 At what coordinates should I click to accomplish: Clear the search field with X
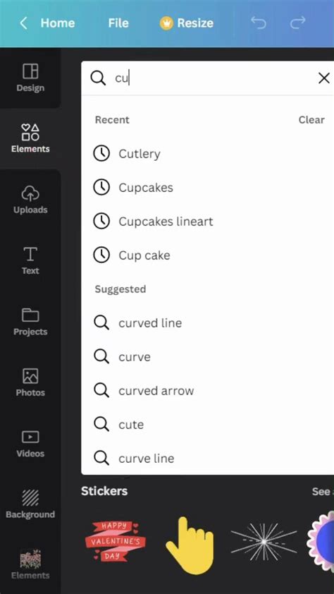(324, 78)
